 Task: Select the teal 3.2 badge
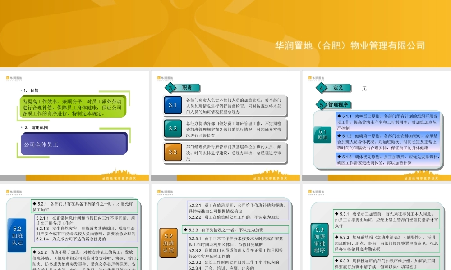(x=173, y=129)
